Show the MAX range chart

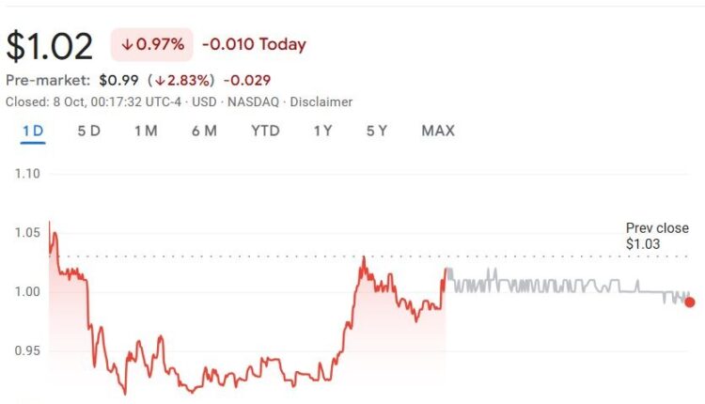point(438,131)
